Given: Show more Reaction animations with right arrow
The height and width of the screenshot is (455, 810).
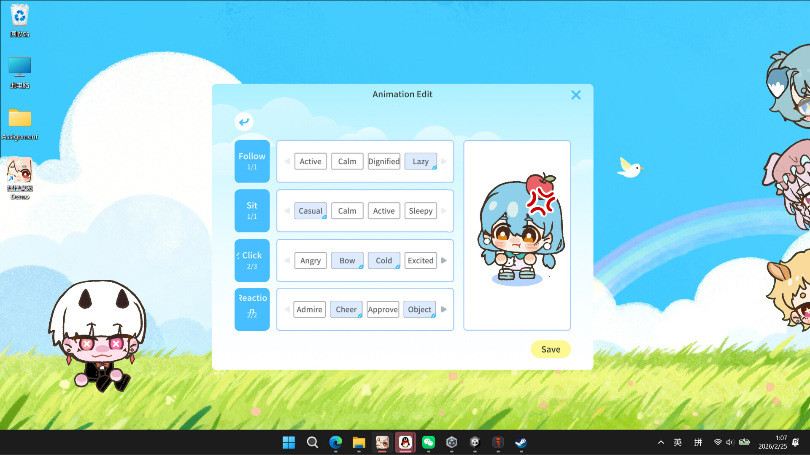Looking at the screenshot, I should 443,309.
